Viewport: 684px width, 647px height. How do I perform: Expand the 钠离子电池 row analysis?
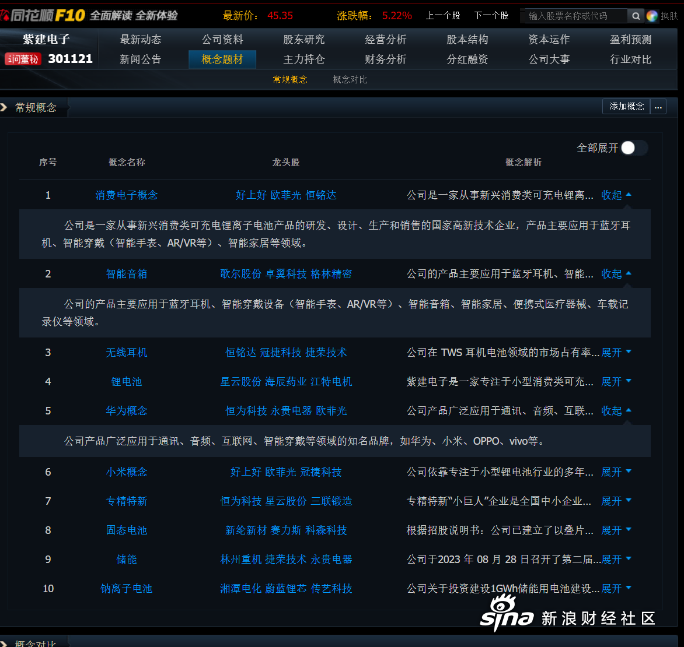pos(616,588)
